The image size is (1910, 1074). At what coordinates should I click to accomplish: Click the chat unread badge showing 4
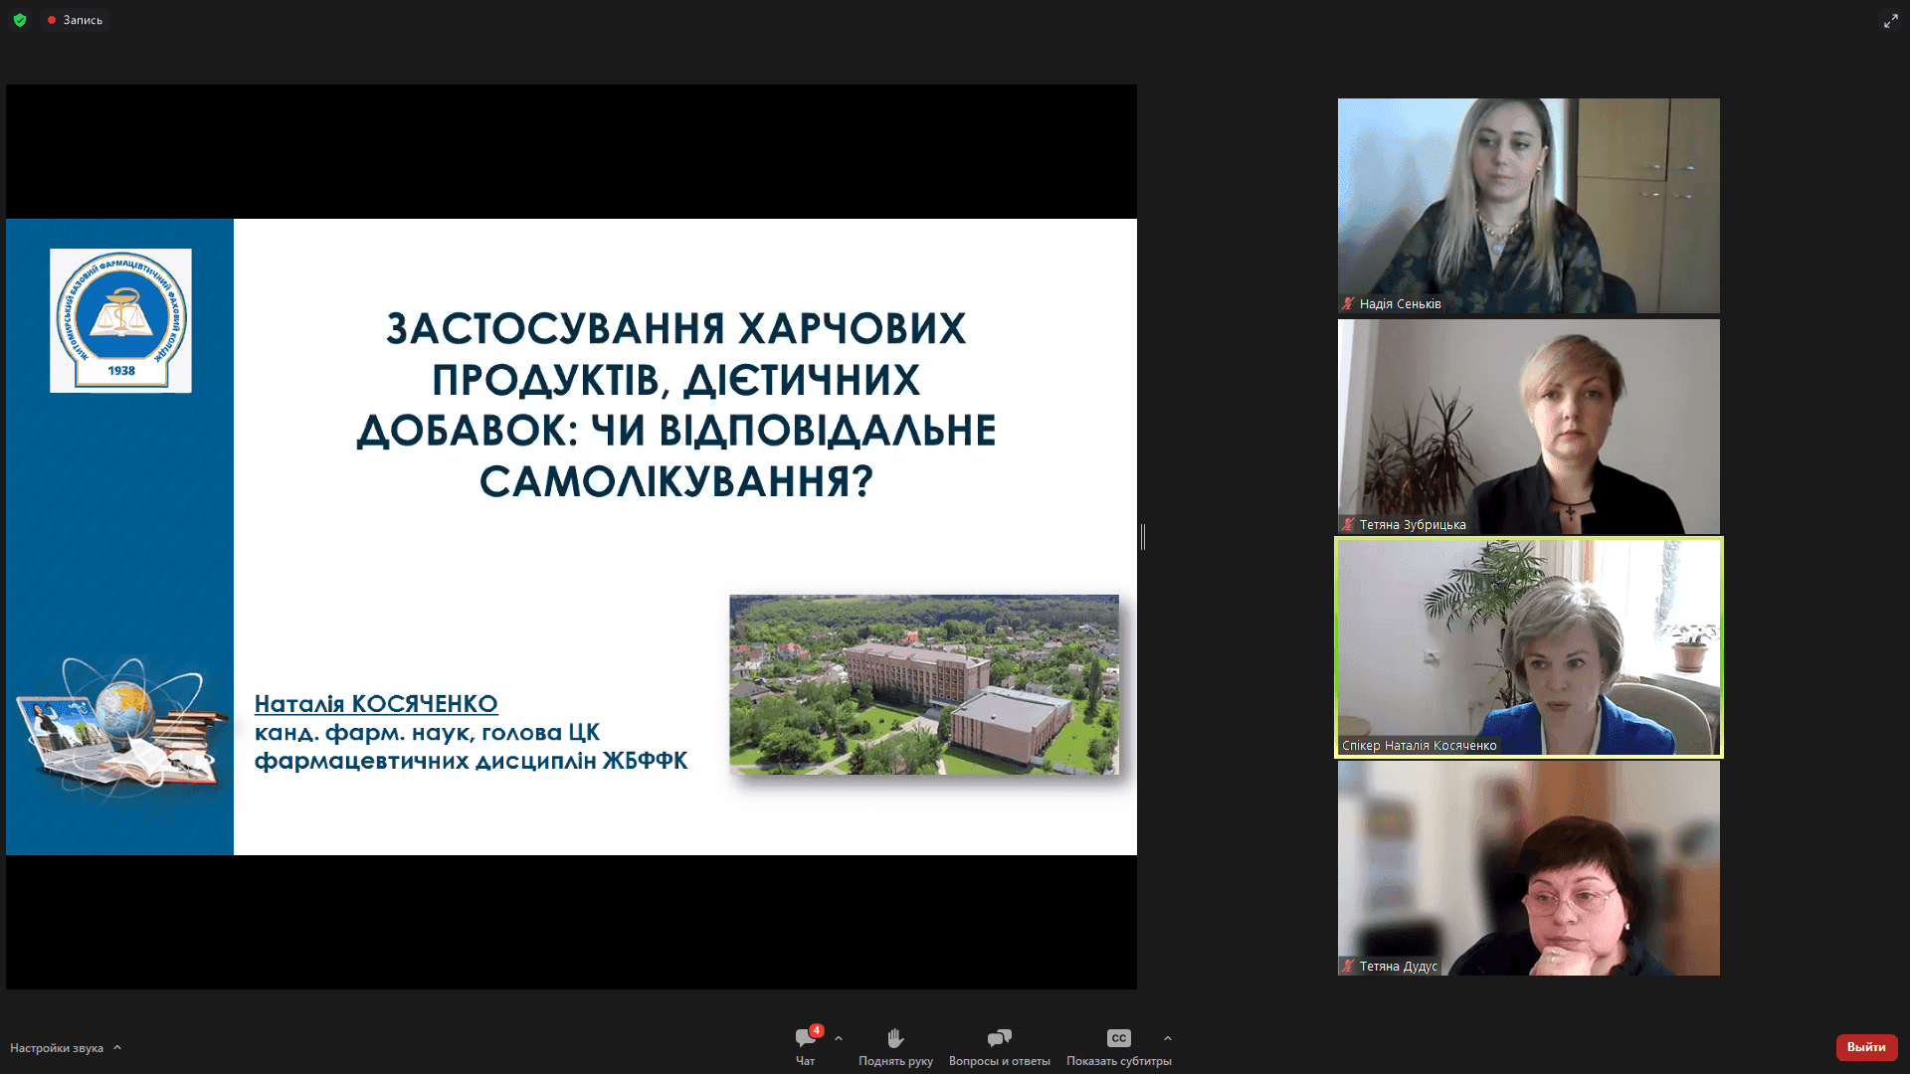(x=816, y=1031)
